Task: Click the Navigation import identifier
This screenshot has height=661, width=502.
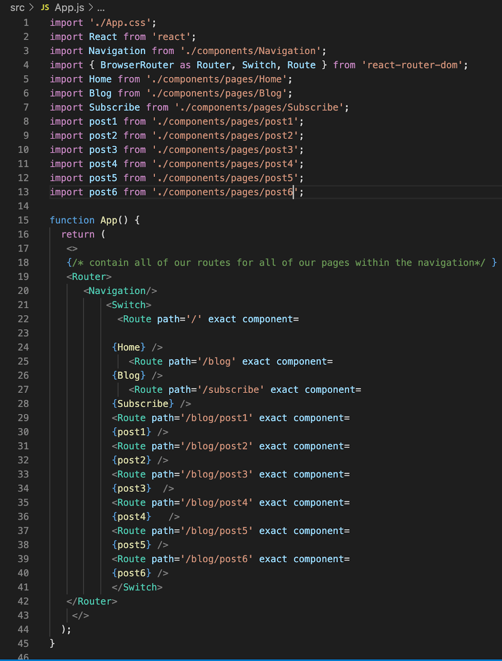Action: click(x=117, y=51)
